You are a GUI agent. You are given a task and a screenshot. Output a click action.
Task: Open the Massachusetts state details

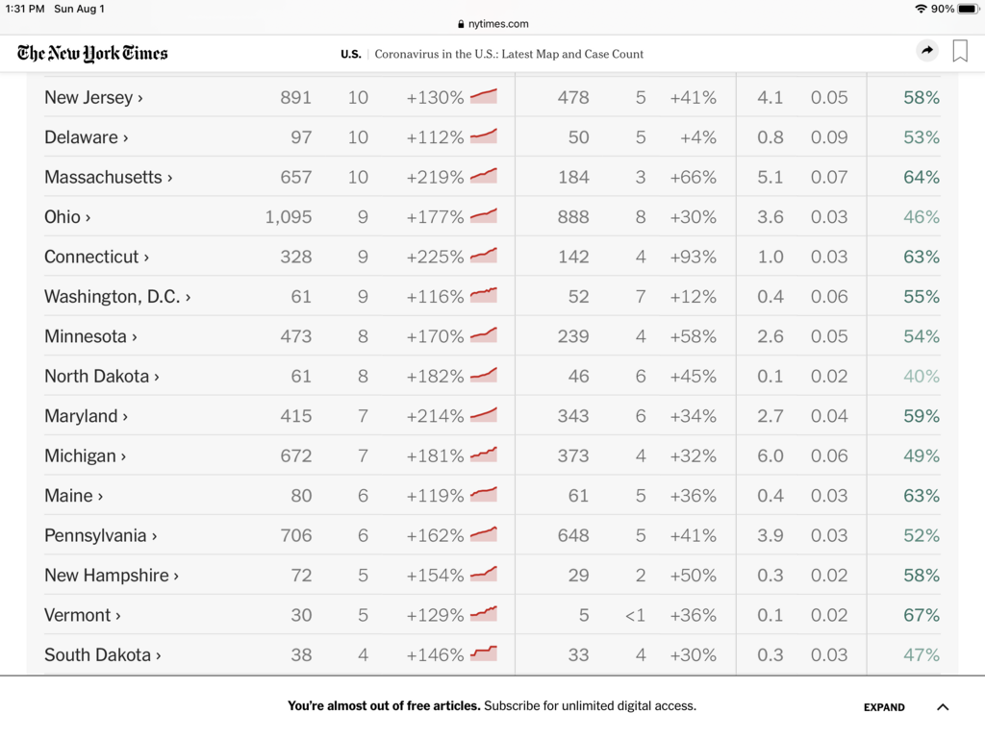tap(108, 177)
